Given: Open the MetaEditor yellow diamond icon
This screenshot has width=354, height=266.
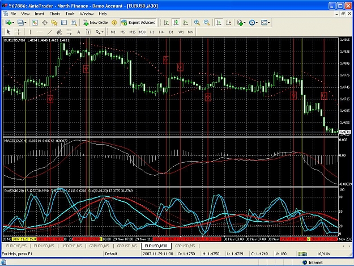Looking at the screenshot, I should [x=114, y=23].
